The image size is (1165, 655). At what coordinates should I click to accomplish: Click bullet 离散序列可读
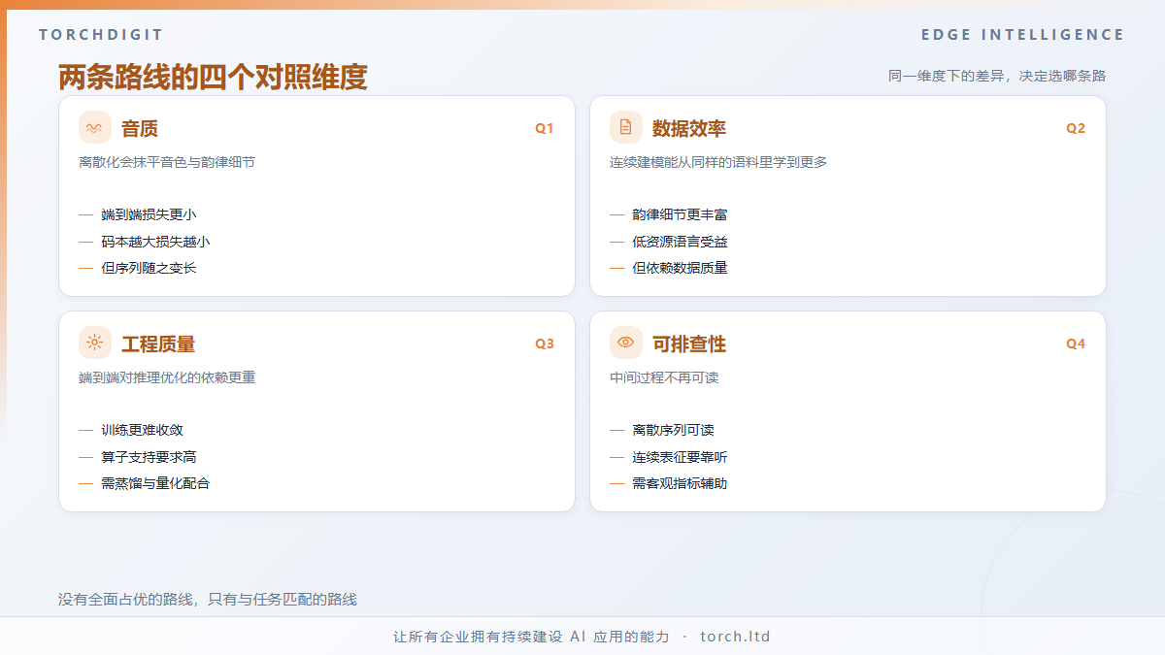(673, 430)
